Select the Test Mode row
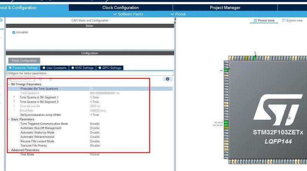 click(27, 155)
